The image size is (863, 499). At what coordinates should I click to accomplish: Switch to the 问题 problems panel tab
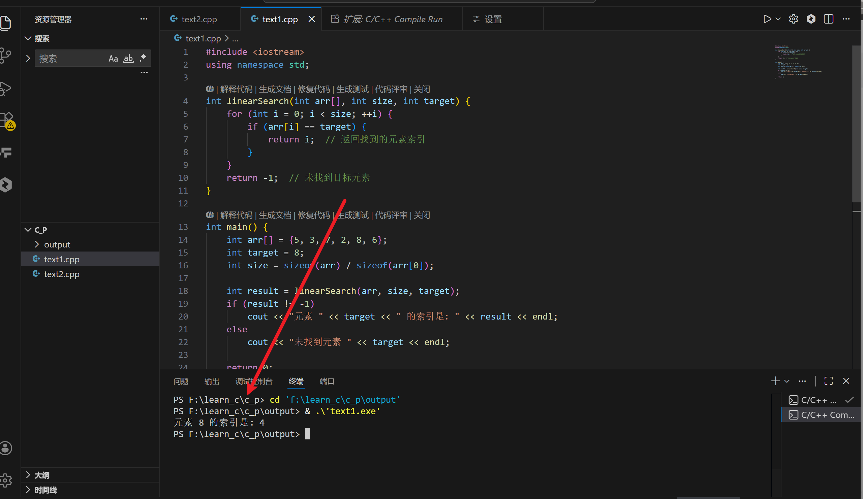point(181,381)
